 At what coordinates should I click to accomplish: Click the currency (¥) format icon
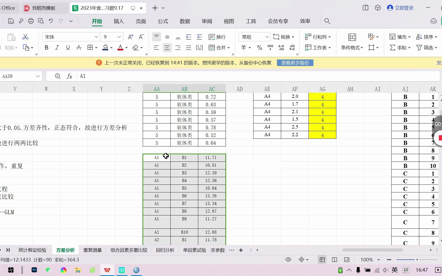point(244,48)
